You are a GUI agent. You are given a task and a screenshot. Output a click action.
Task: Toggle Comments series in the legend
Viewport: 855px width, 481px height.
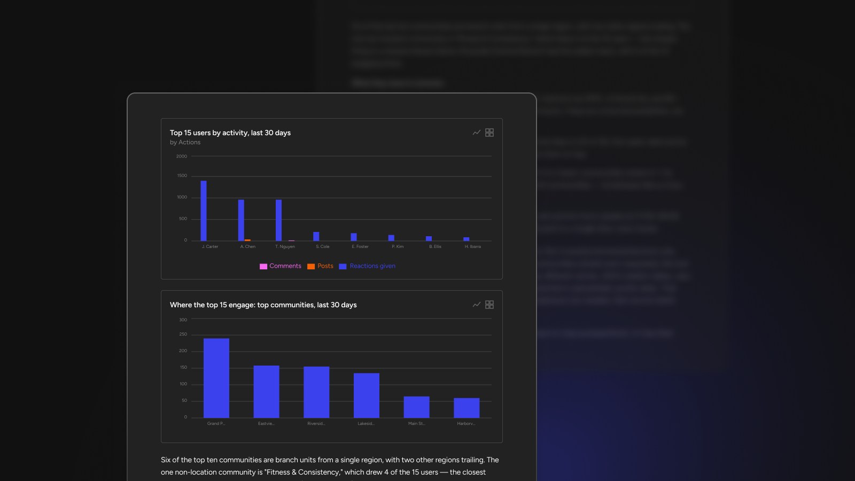click(x=281, y=266)
